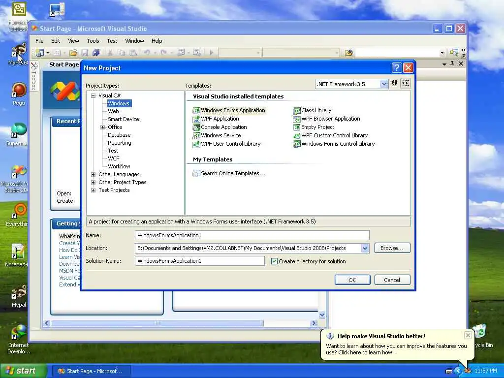Click the project Name text field
Screen dimensions: 504x378
tap(252, 235)
